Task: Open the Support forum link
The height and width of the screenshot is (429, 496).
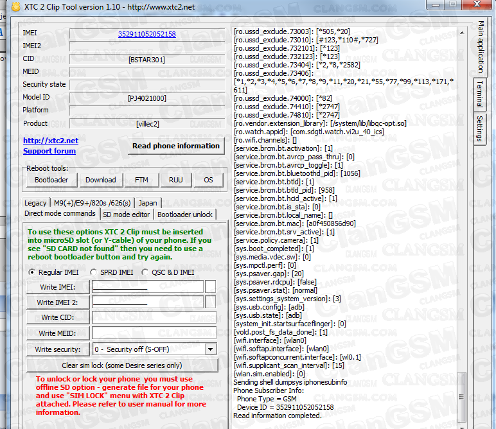Action: click(x=49, y=151)
